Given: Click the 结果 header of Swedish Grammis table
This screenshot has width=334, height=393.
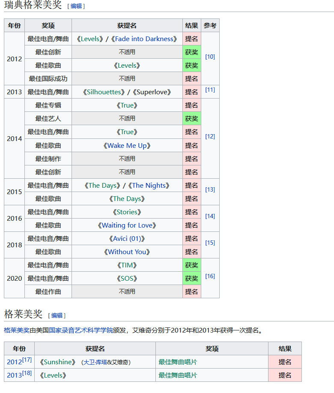Looking at the screenshot, I should (x=191, y=25).
